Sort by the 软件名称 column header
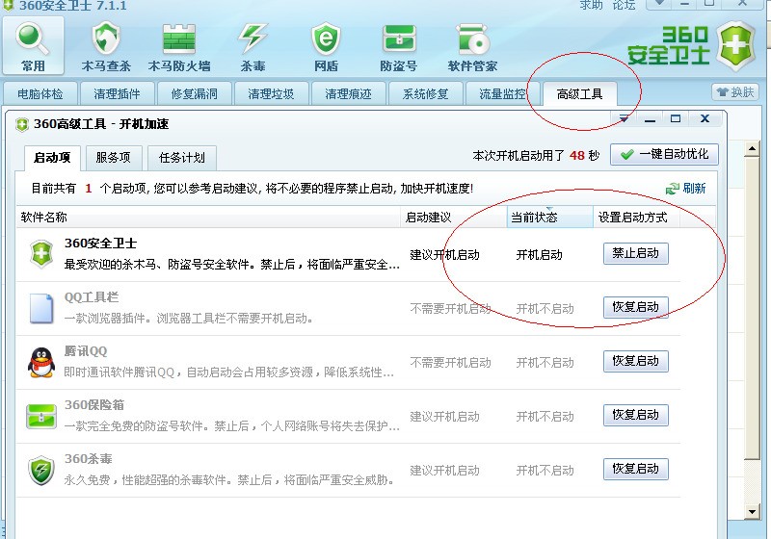 point(208,217)
